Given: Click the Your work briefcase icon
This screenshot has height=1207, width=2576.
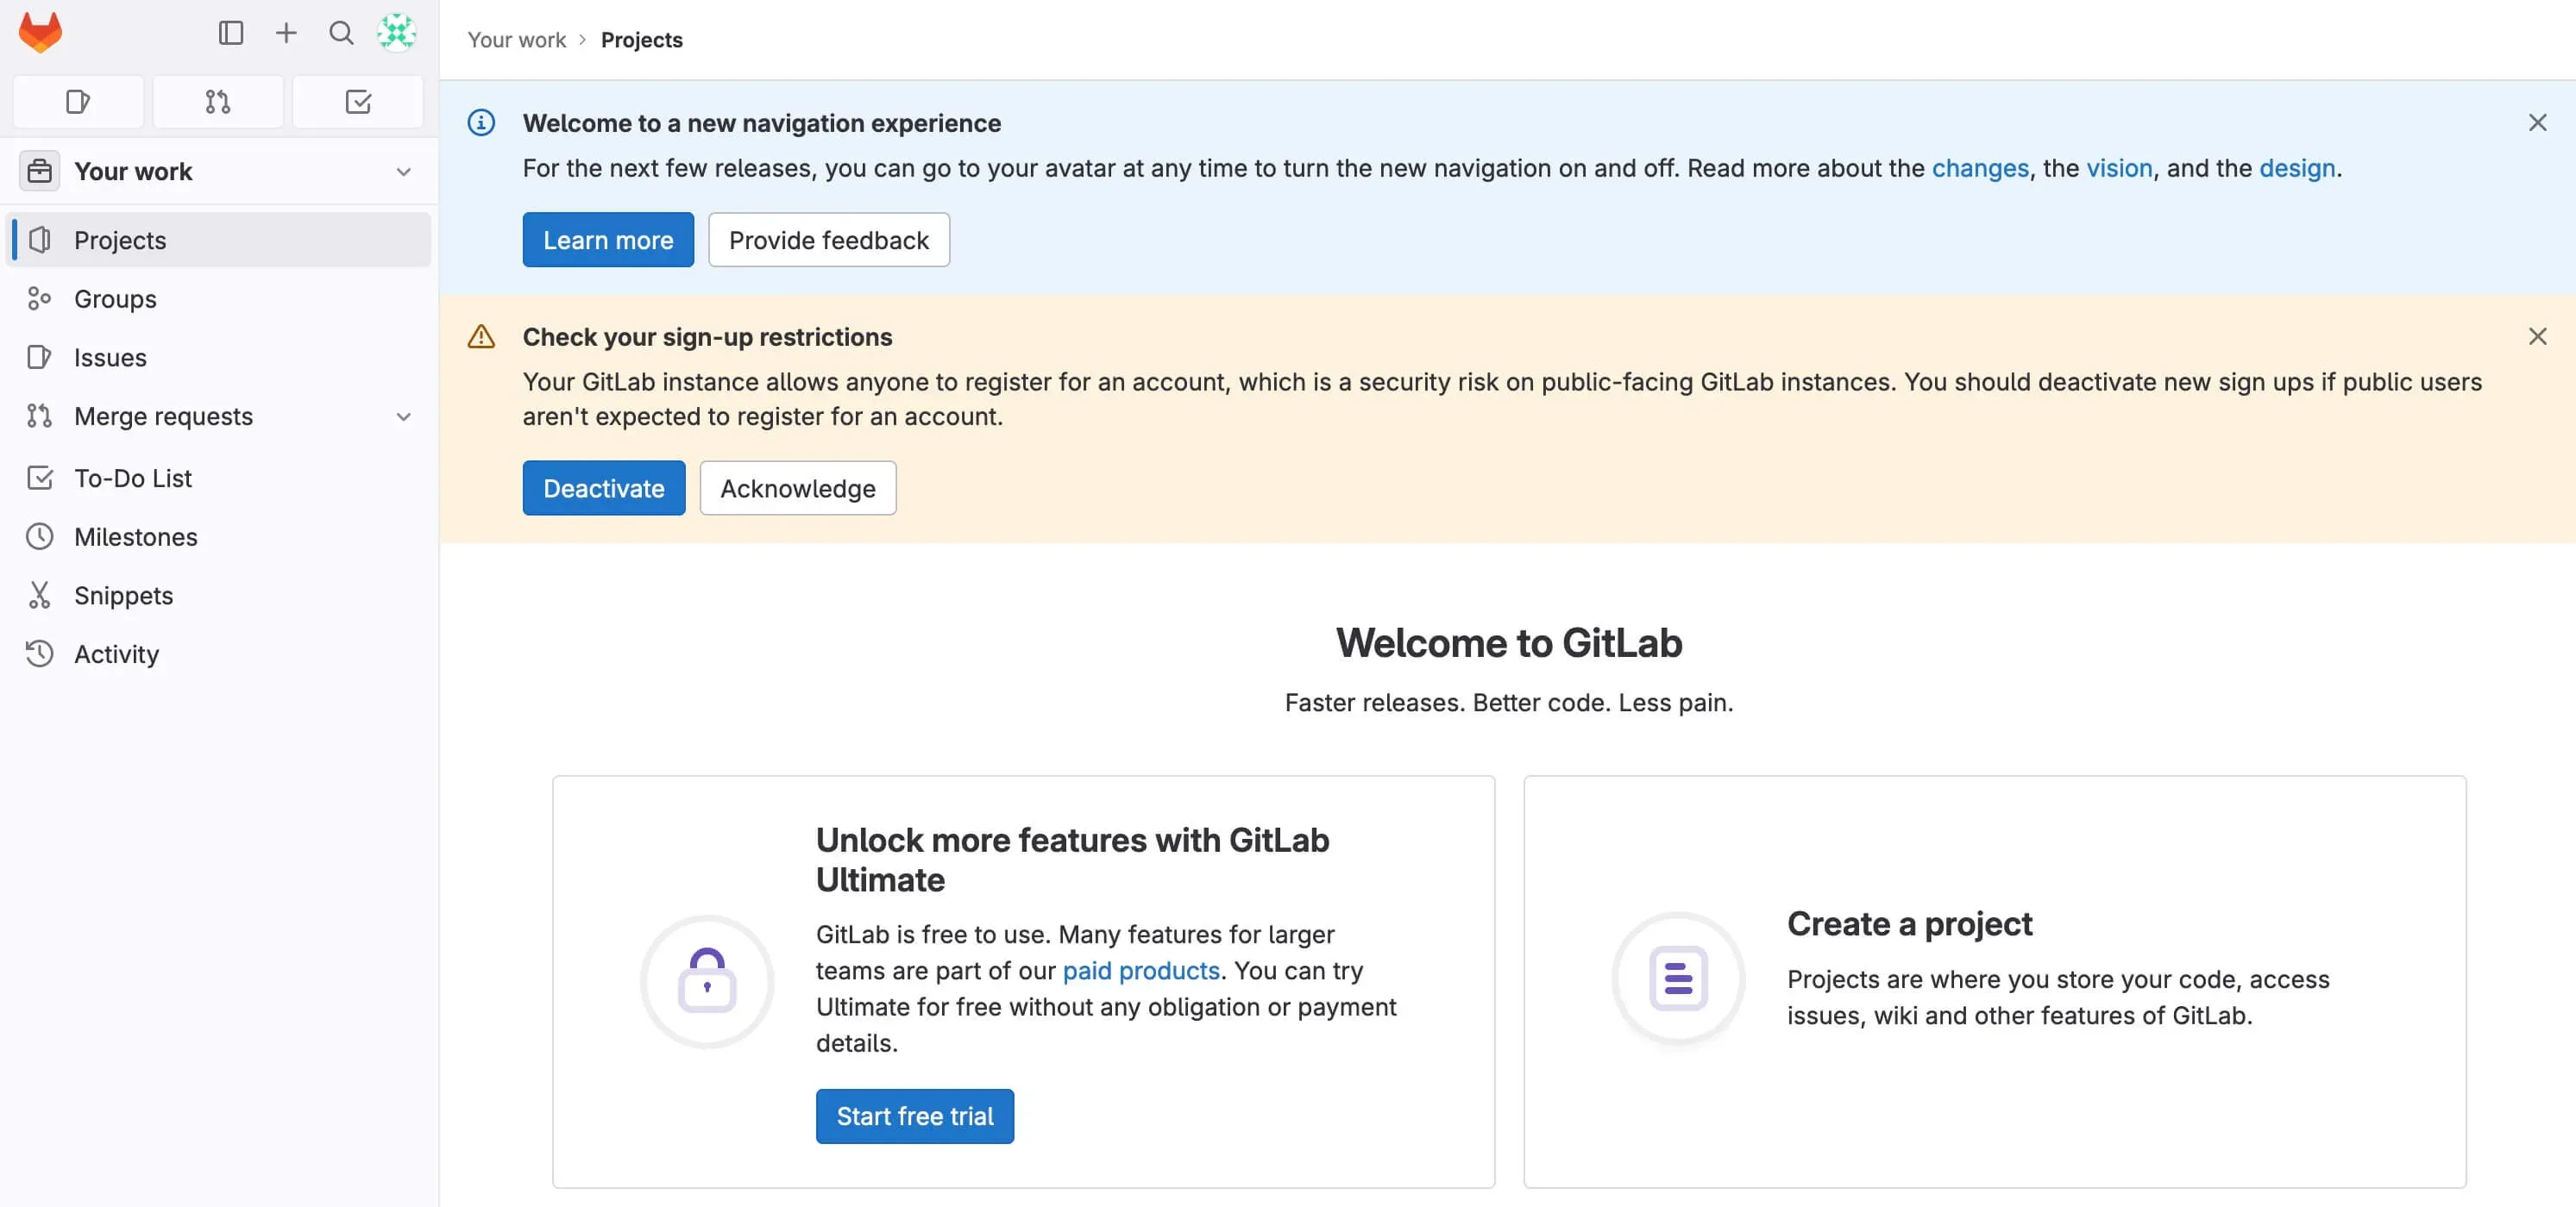Looking at the screenshot, I should coord(39,171).
